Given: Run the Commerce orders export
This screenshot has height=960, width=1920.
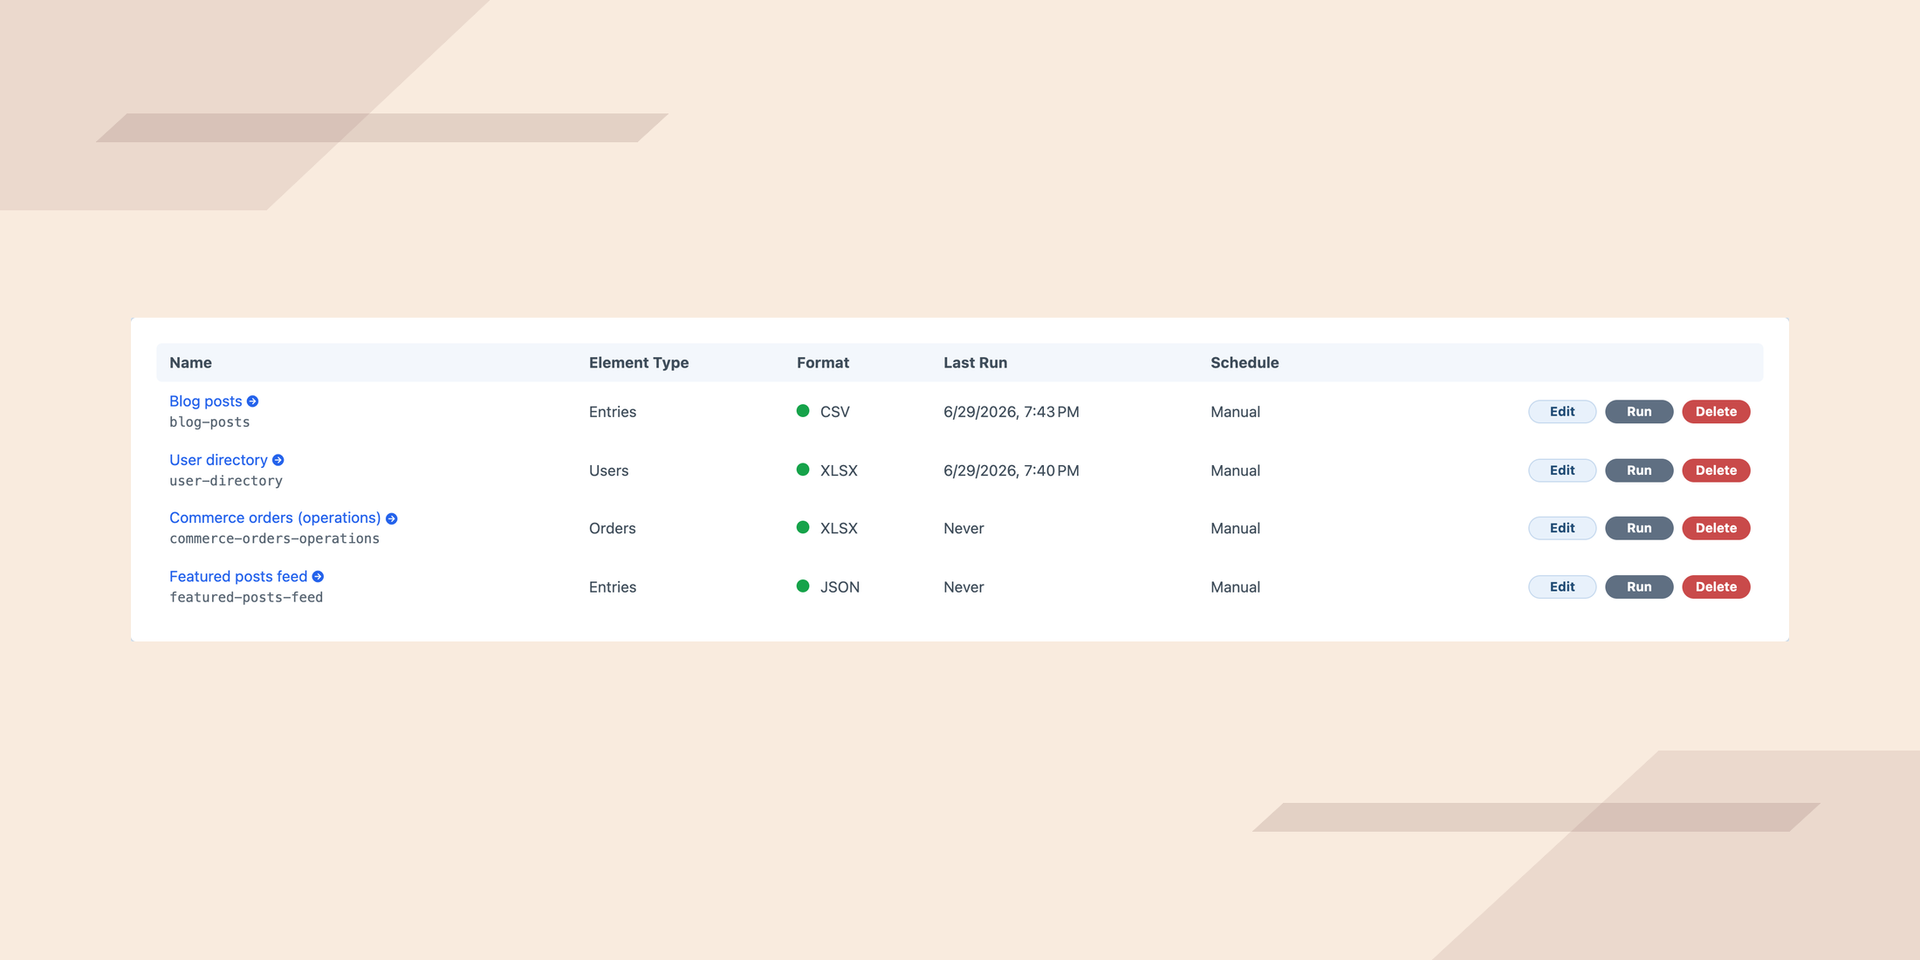Looking at the screenshot, I should tap(1639, 528).
